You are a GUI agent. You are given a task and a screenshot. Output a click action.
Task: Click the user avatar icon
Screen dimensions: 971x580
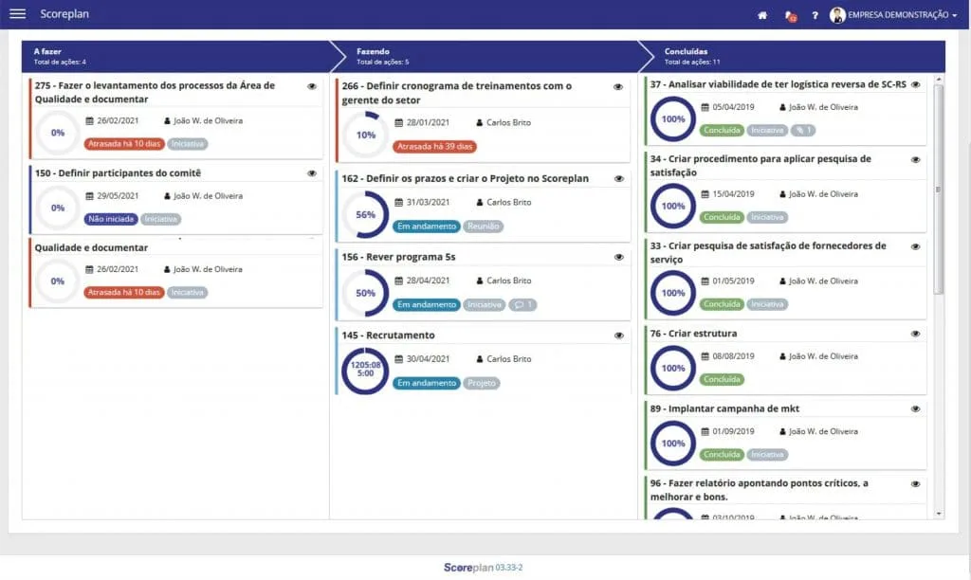pos(837,15)
